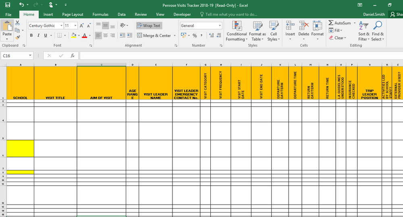Image resolution: width=403 pixels, height=217 pixels.
Task: Expand the Name Box dropdown arrow
Action: (30, 55)
